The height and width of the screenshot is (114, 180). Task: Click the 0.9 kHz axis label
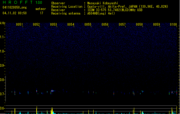click(x=2, y=66)
